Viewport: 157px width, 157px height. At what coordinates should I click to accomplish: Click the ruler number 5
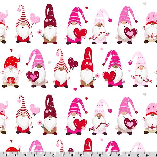6,155
